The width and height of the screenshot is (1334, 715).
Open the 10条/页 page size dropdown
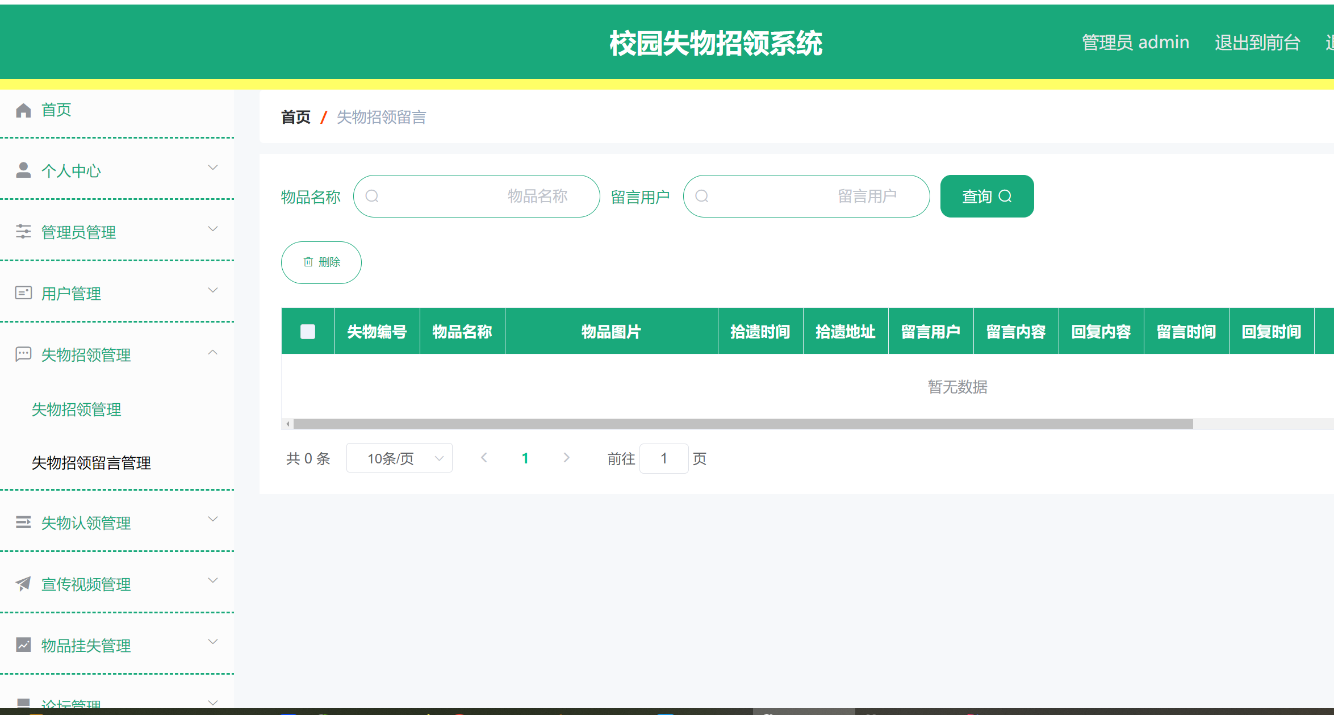click(x=399, y=458)
